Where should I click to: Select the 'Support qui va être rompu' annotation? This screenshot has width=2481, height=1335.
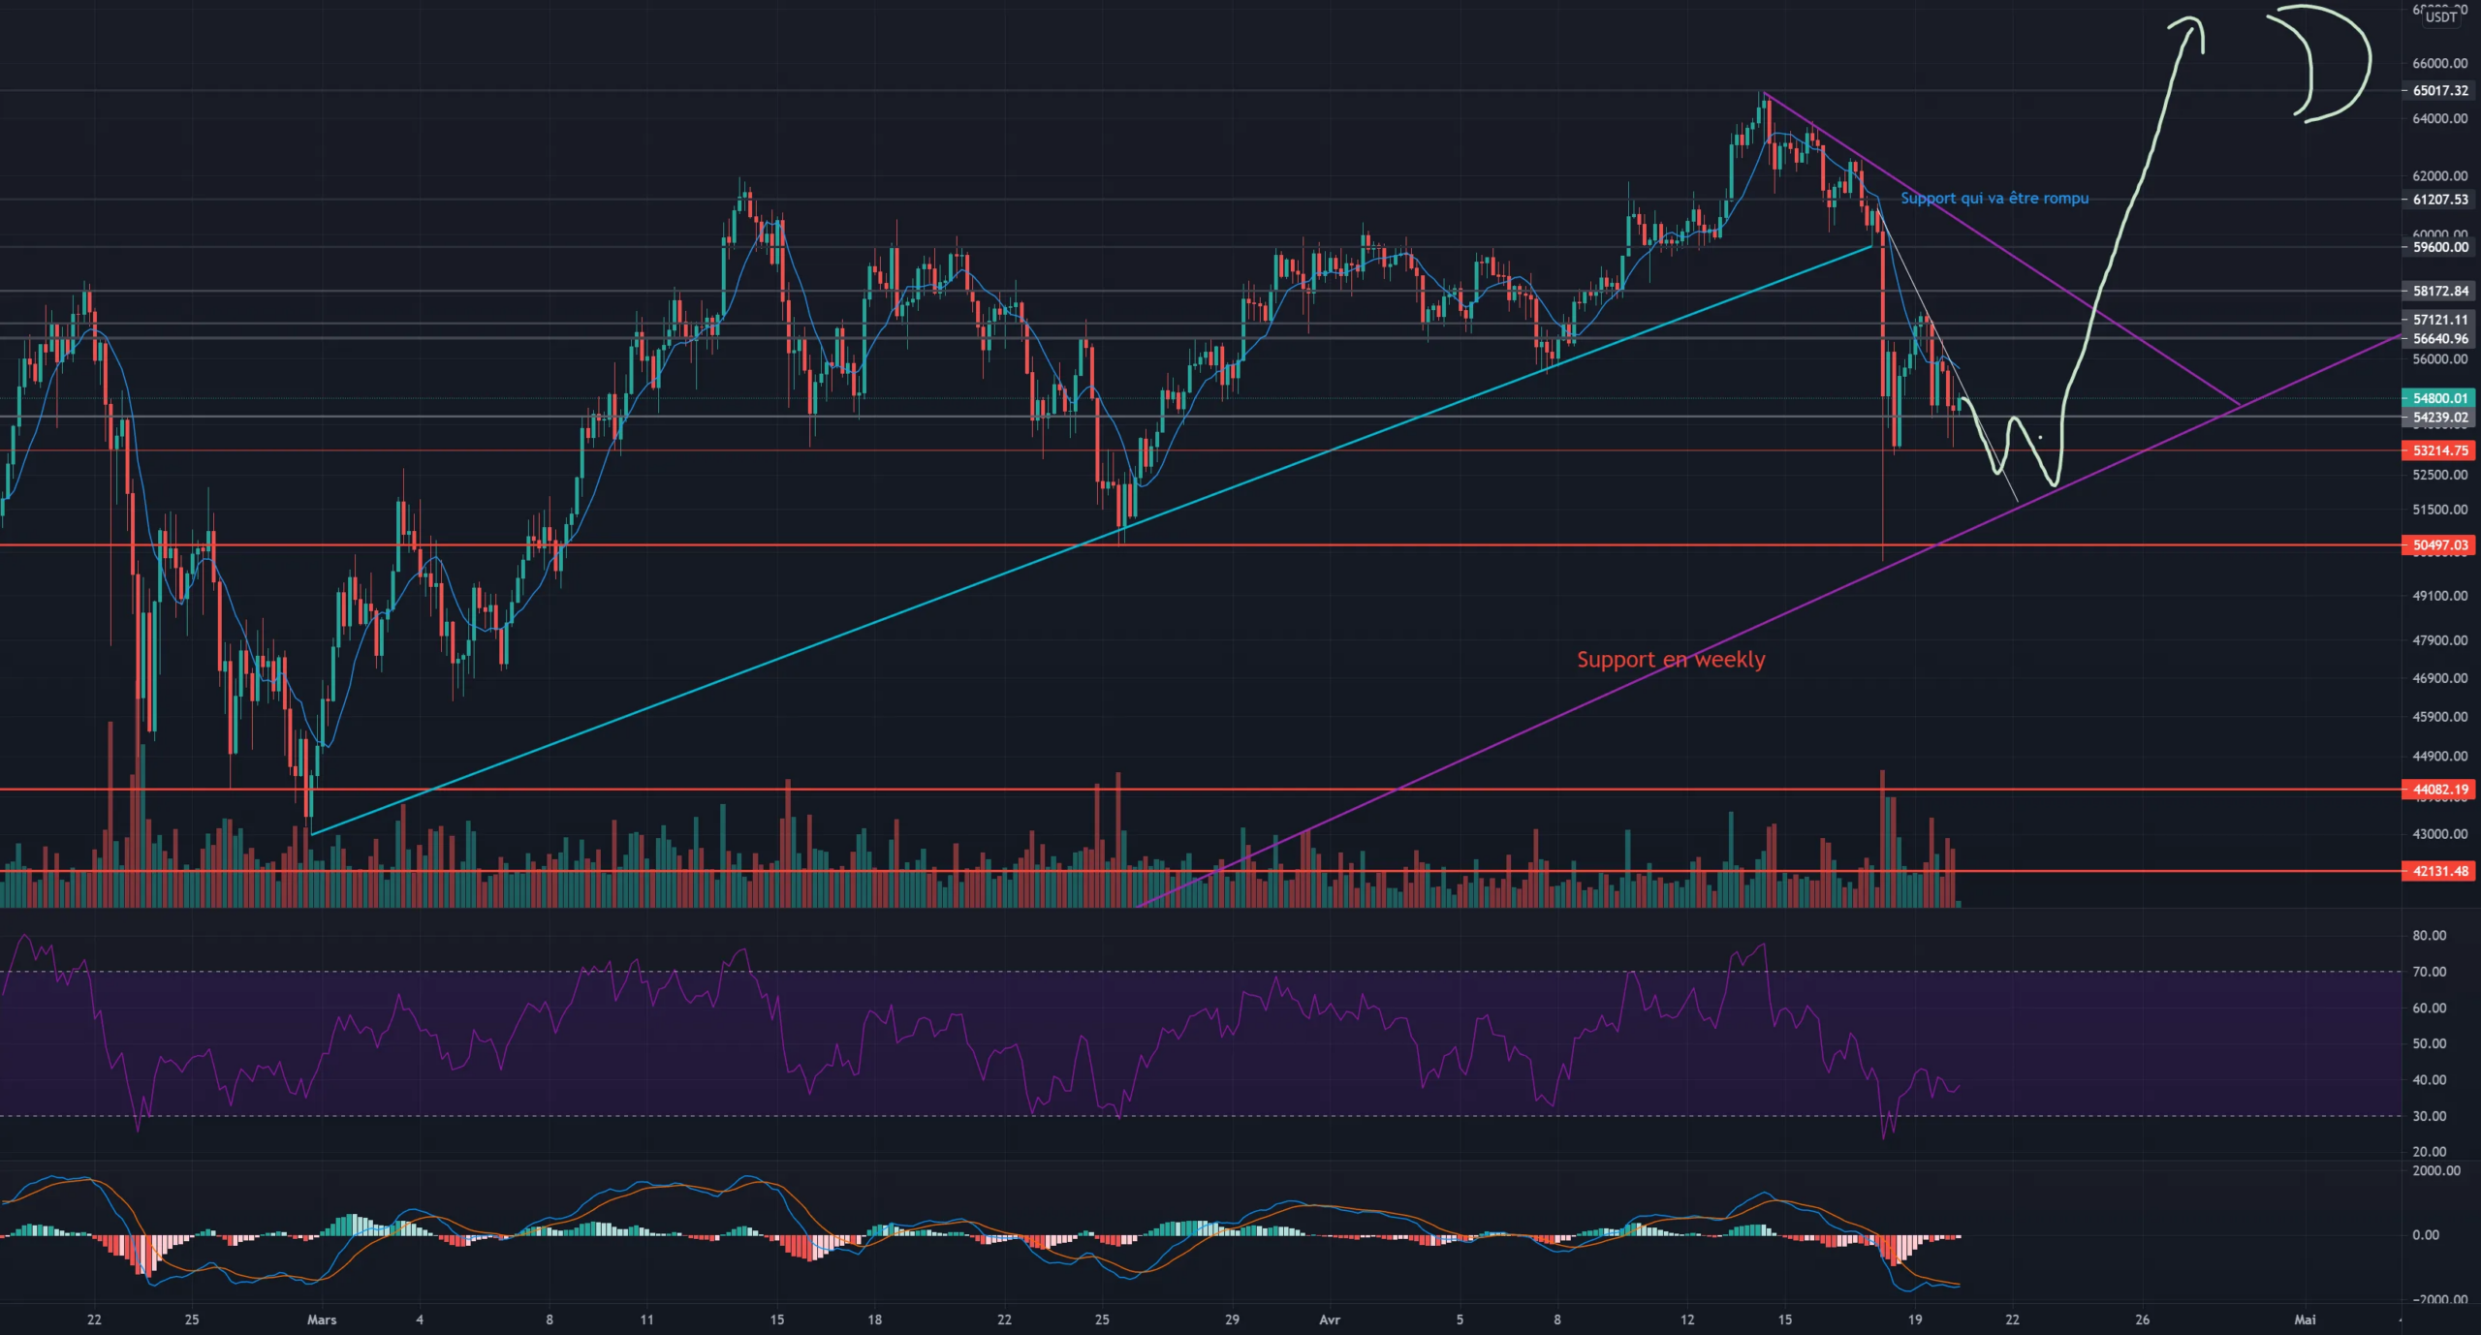point(1994,199)
